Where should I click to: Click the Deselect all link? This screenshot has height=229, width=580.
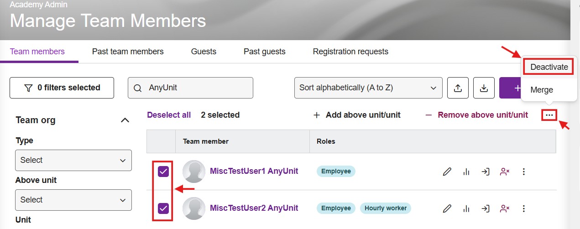pyautogui.click(x=169, y=115)
